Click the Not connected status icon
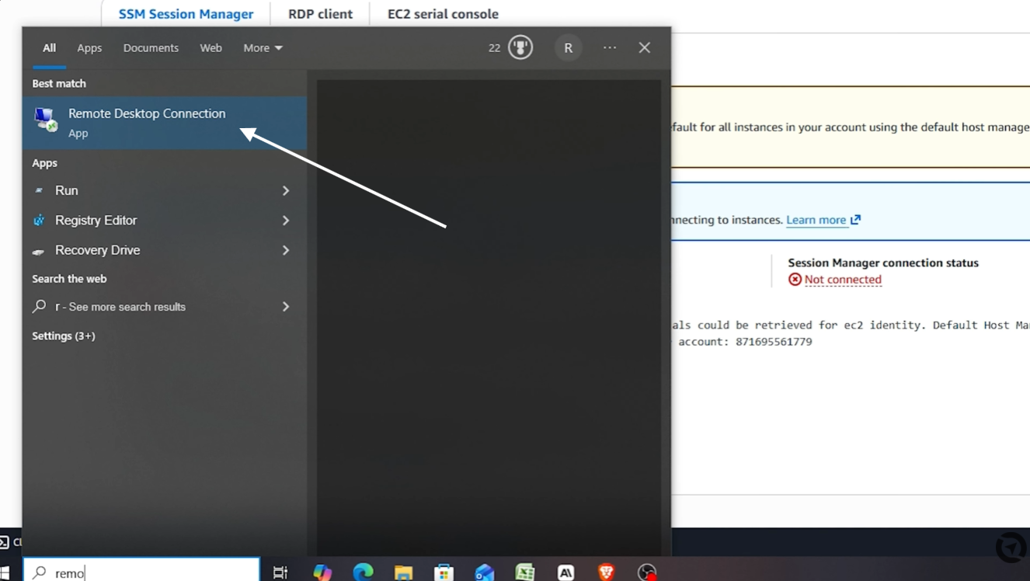 coord(795,280)
